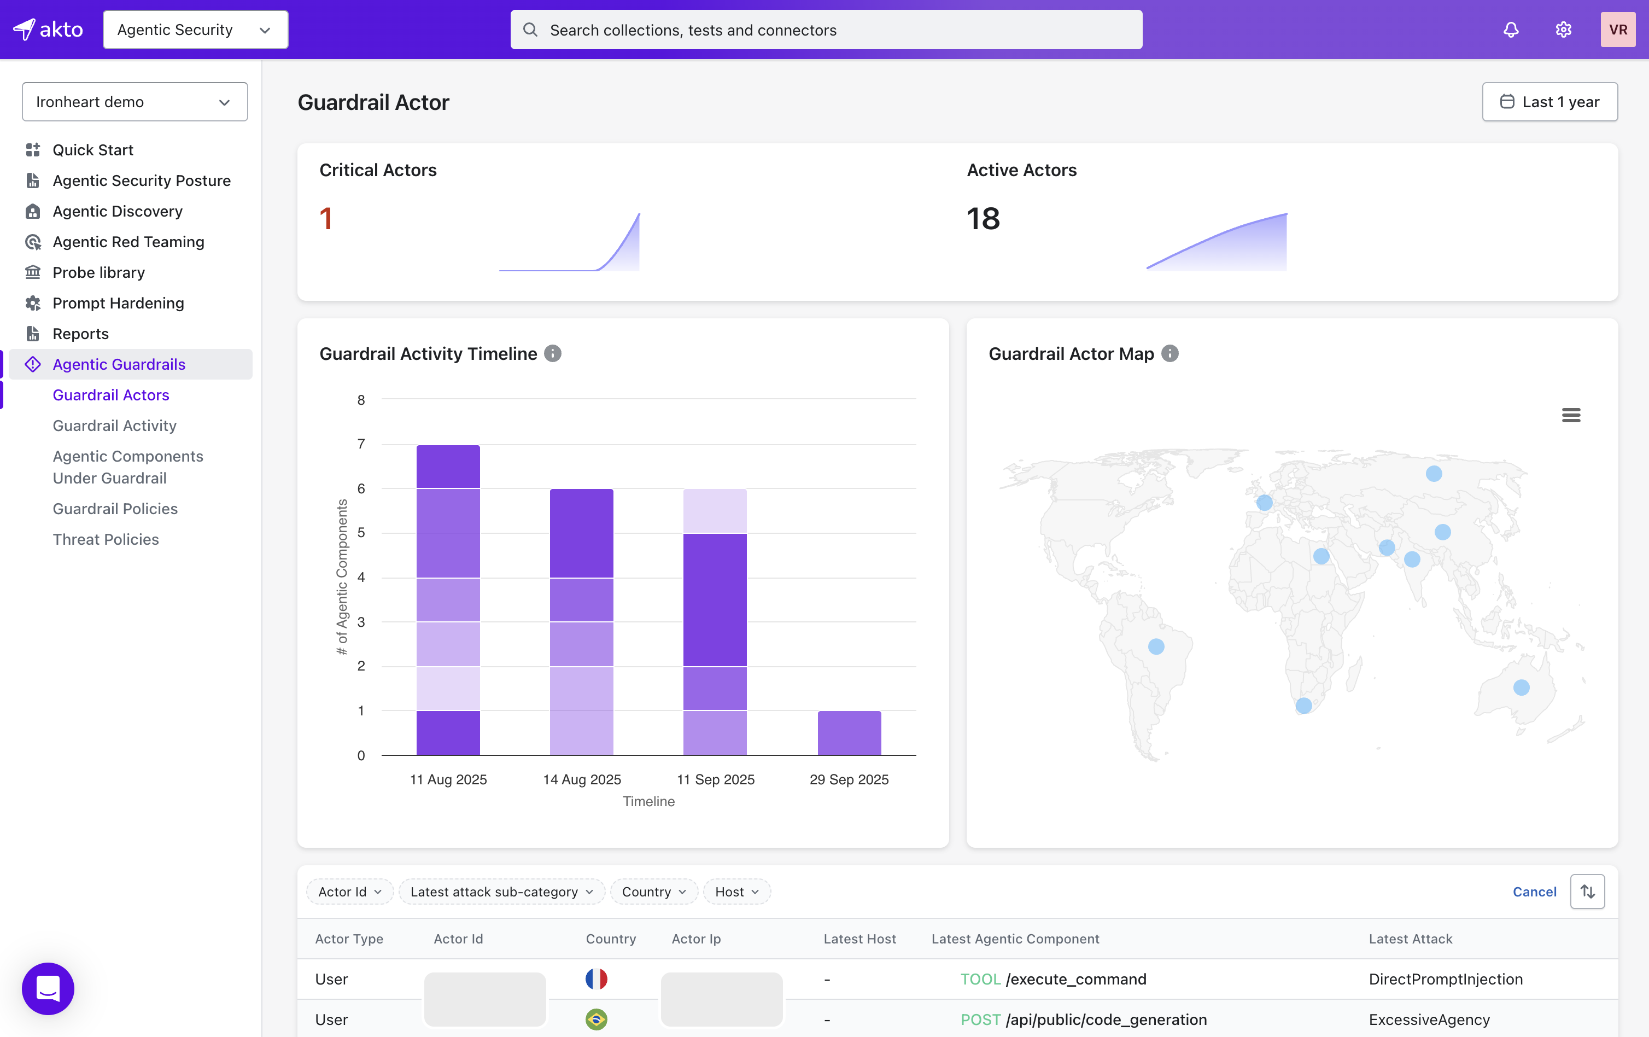Open Agentic Red Teaming menu item
The image size is (1649, 1037).
point(128,242)
